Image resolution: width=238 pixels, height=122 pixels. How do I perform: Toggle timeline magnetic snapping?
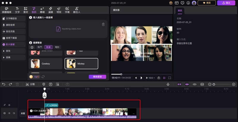[187, 84]
